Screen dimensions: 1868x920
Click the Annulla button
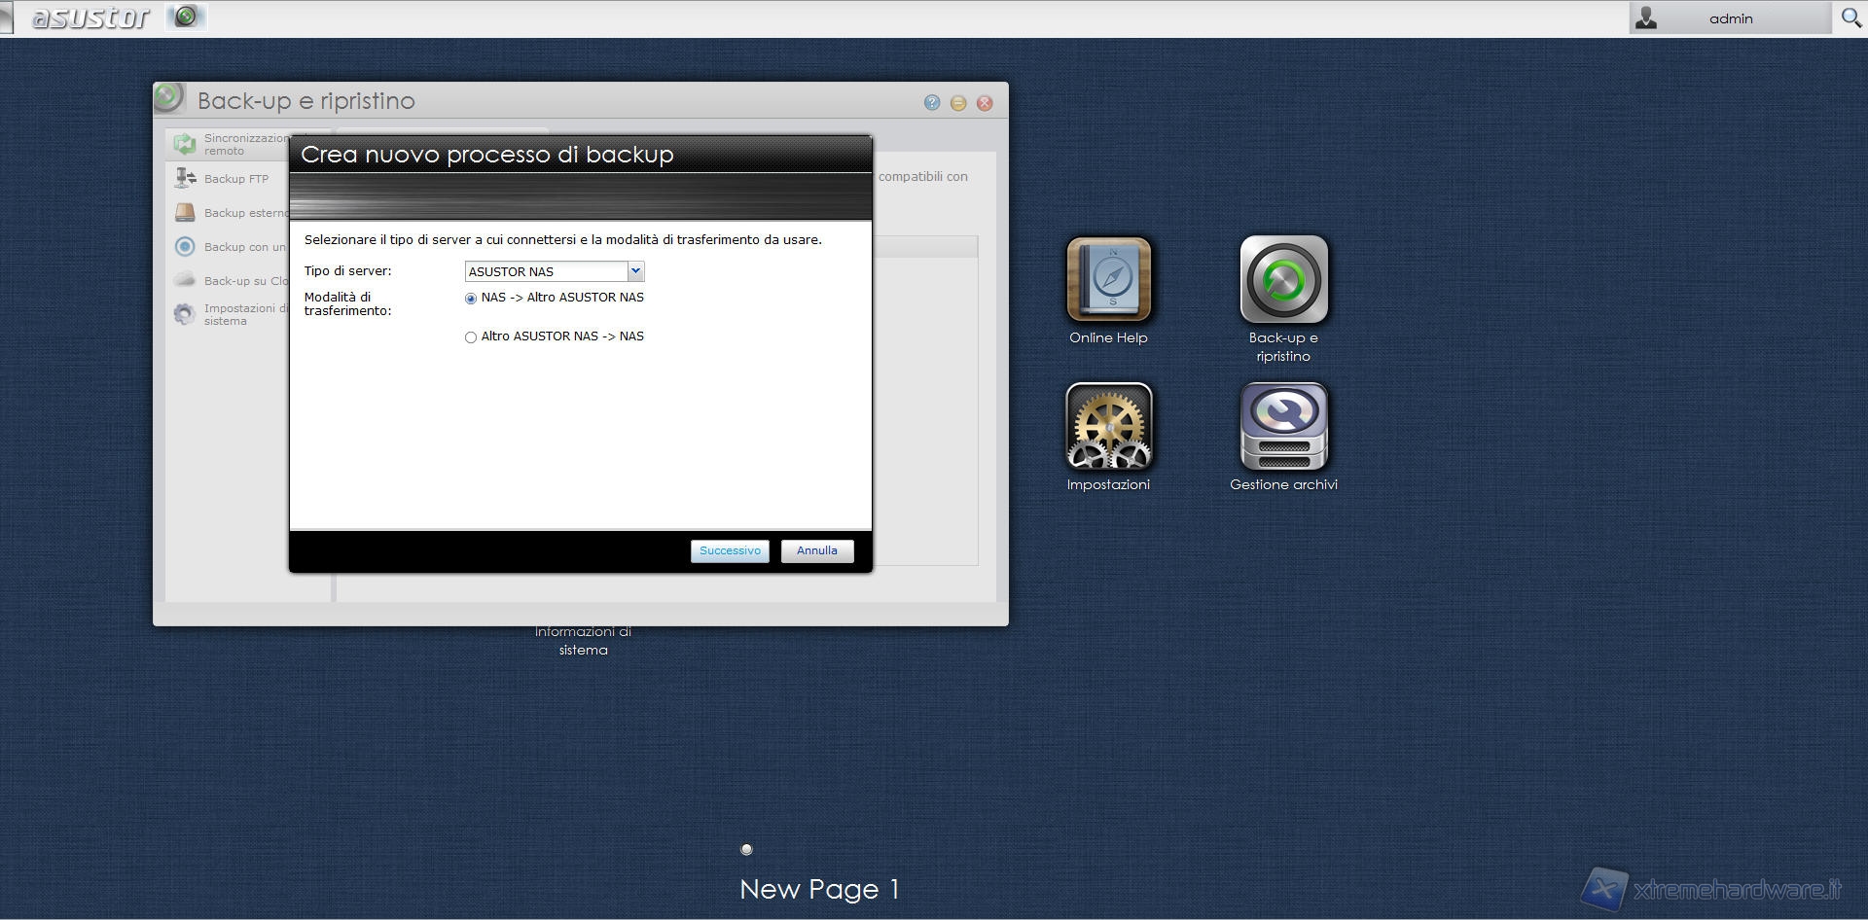(x=816, y=551)
